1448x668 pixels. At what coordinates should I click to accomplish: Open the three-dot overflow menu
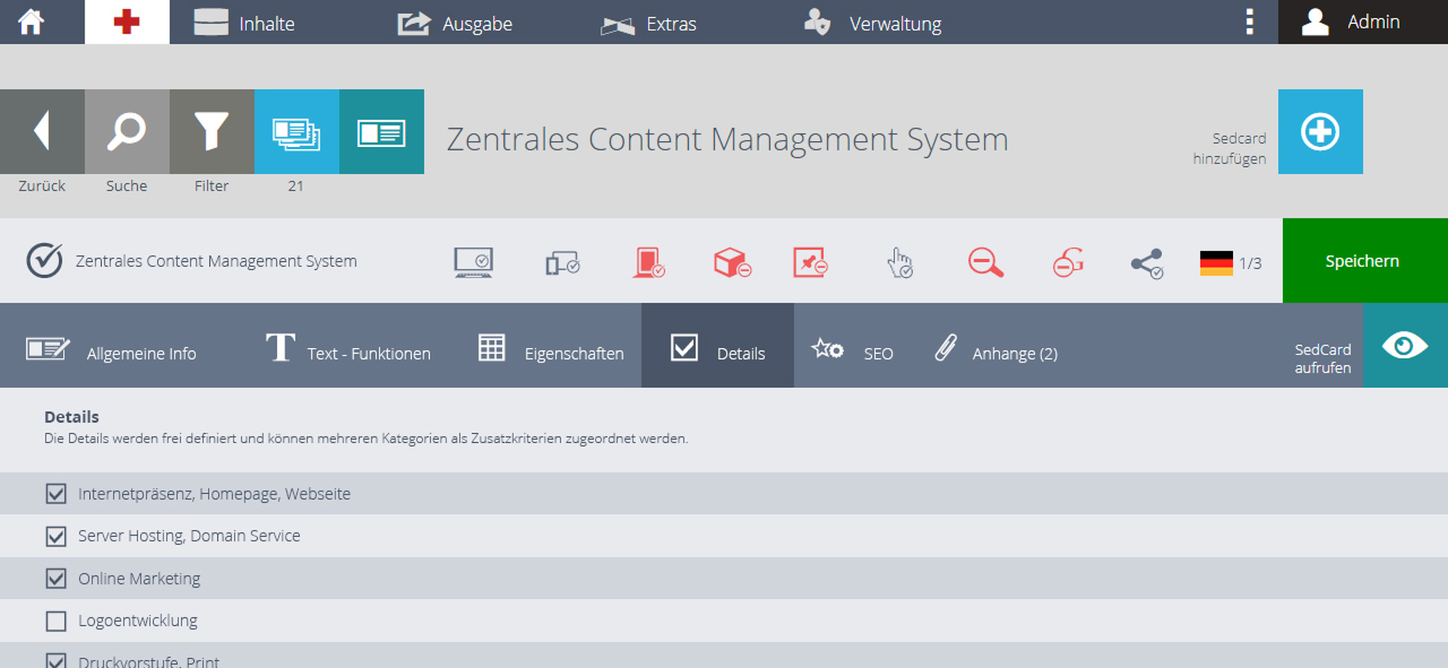[1249, 22]
